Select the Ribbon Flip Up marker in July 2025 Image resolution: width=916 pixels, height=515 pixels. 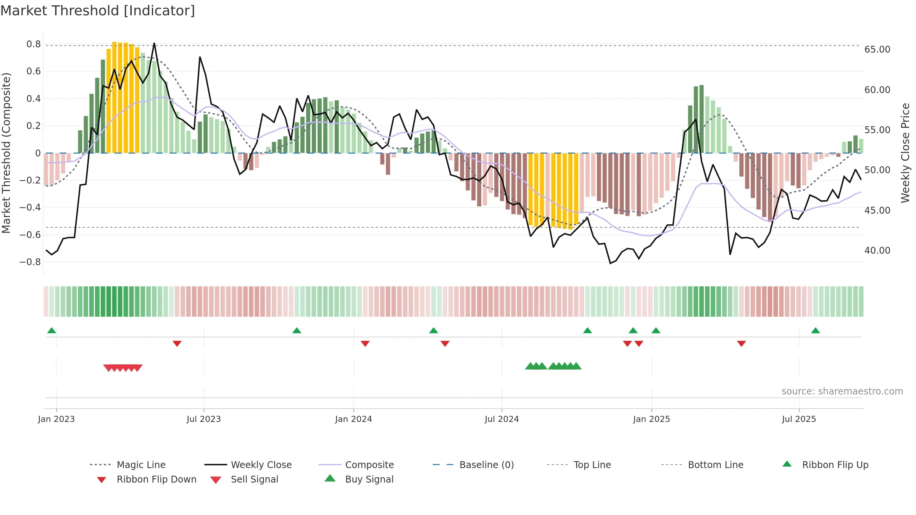[x=816, y=330]
